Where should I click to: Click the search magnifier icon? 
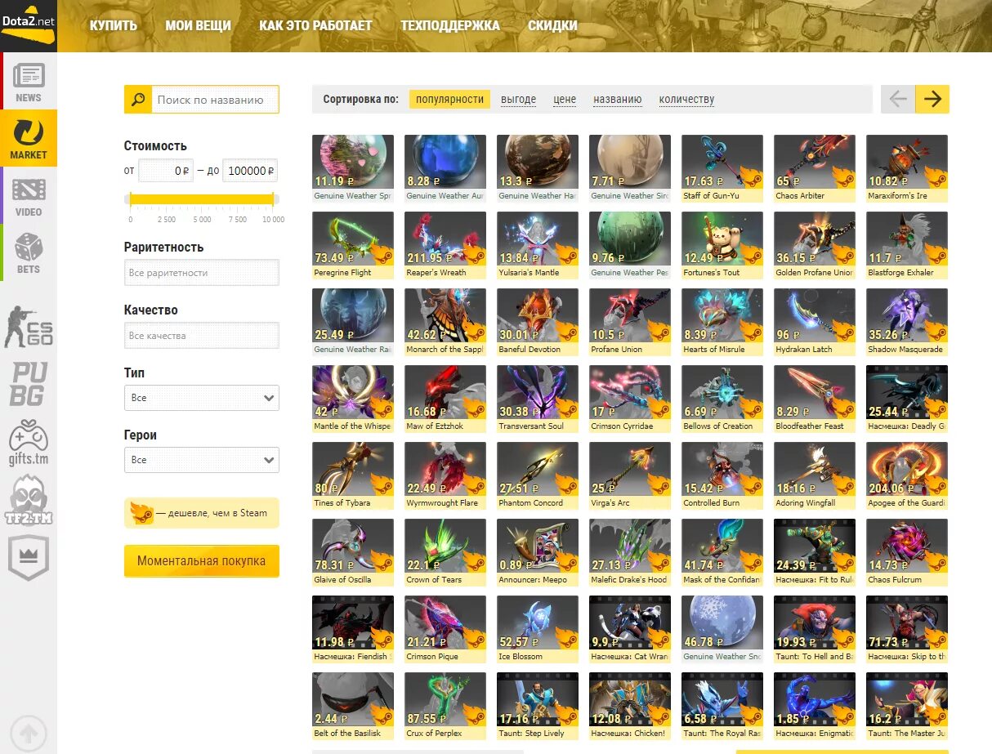(138, 100)
